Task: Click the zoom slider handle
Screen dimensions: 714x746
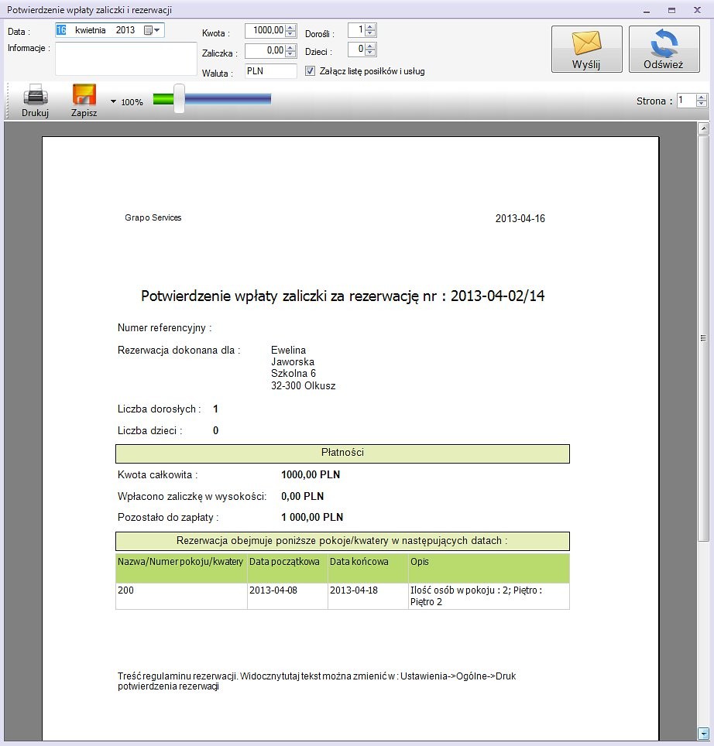Action: click(x=179, y=98)
